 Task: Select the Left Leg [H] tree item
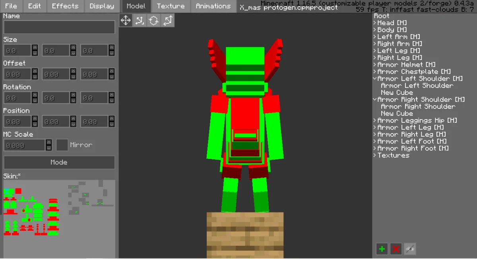pos(399,51)
